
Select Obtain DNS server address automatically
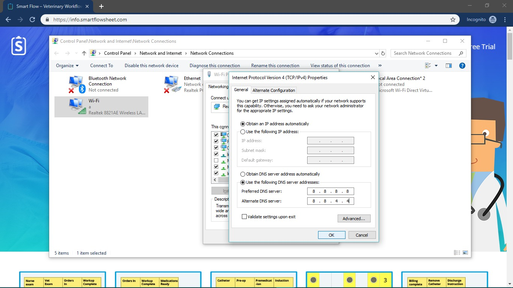click(243, 174)
